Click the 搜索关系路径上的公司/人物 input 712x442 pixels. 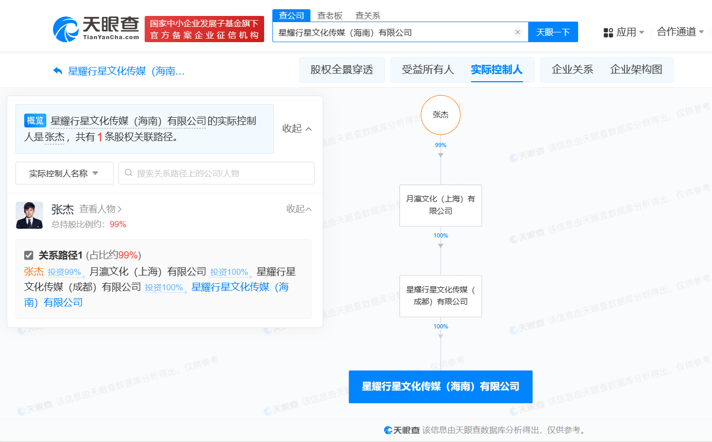(216, 173)
